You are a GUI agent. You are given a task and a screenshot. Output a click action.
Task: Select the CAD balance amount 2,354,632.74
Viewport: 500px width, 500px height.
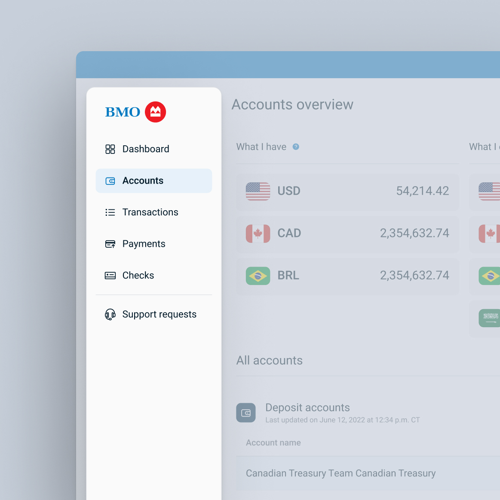tap(414, 233)
